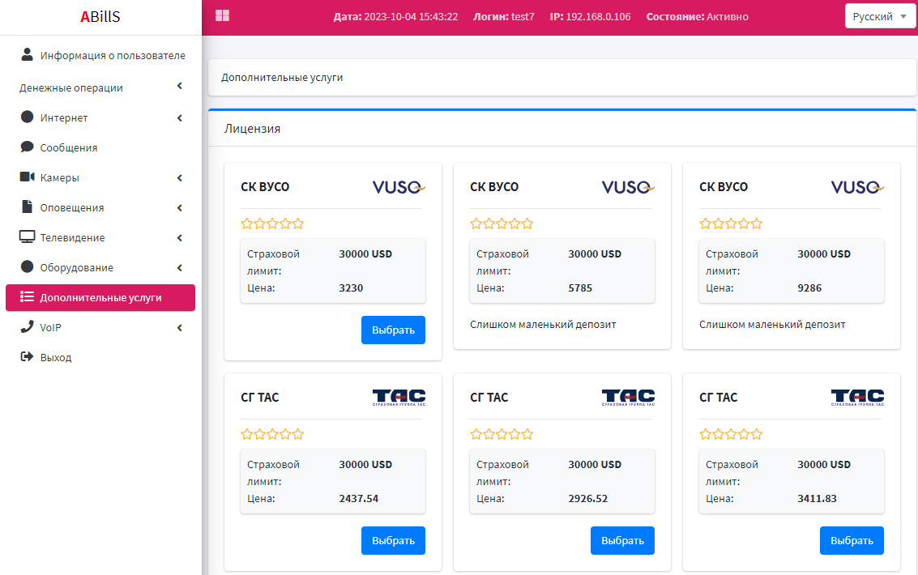Click TAC logo on the 2926.52 card

(x=628, y=398)
